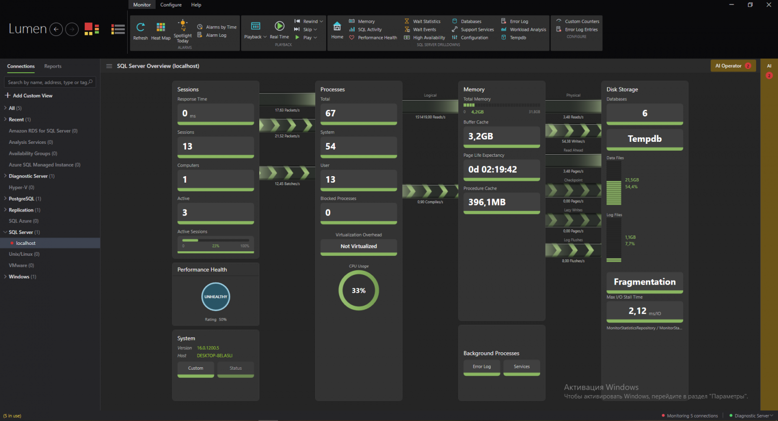778x421 pixels.
Task: Expand the PostgreSQL group
Action: point(5,199)
